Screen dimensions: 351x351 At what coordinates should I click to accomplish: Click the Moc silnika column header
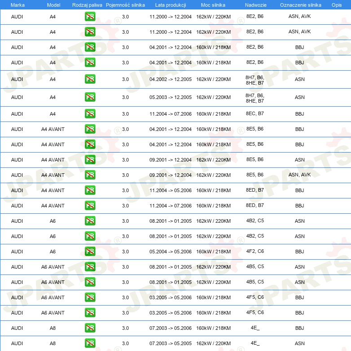coord(213,5)
